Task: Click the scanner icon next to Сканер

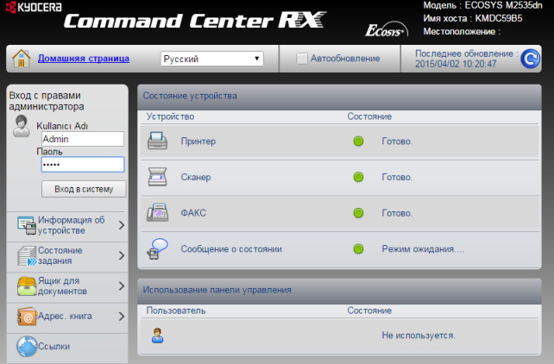Action: [157, 177]
